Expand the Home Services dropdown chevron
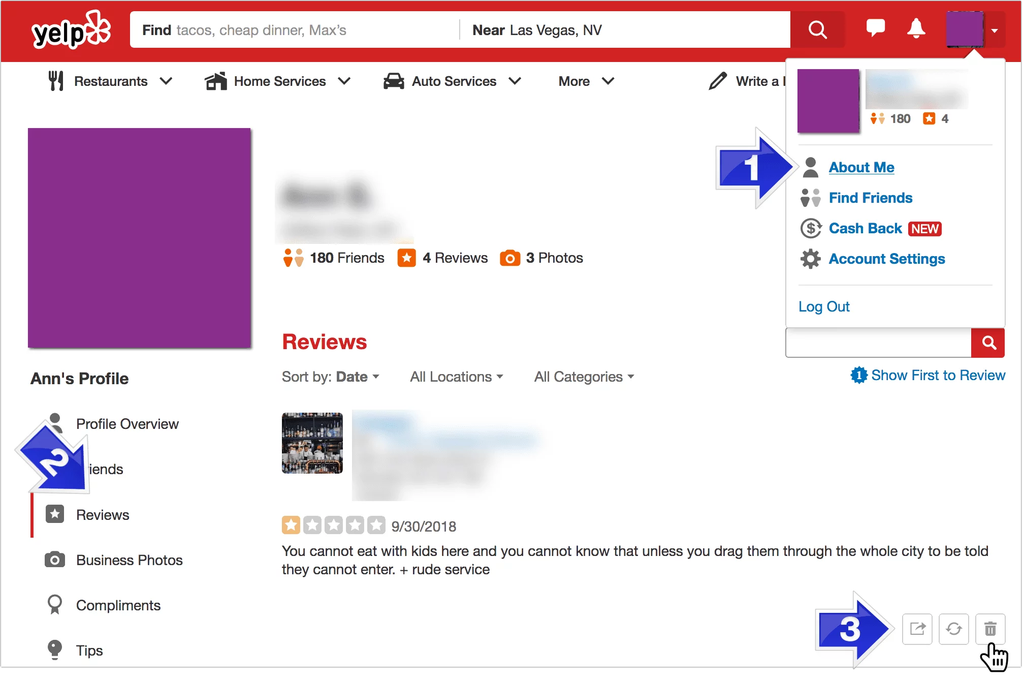 (344, 81)
